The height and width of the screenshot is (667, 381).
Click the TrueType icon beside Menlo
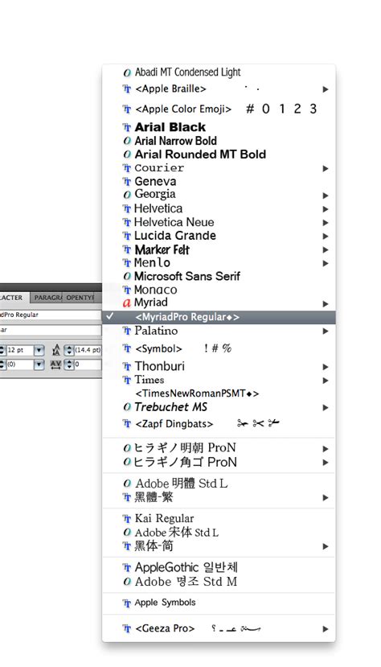tap(126, 263)
